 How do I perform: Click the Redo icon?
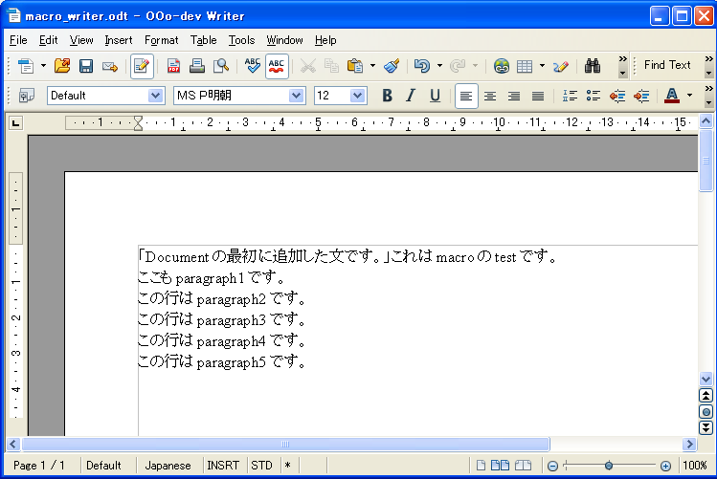(458, 66)
